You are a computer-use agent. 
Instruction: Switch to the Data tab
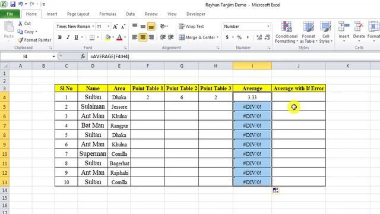(131, 14)
